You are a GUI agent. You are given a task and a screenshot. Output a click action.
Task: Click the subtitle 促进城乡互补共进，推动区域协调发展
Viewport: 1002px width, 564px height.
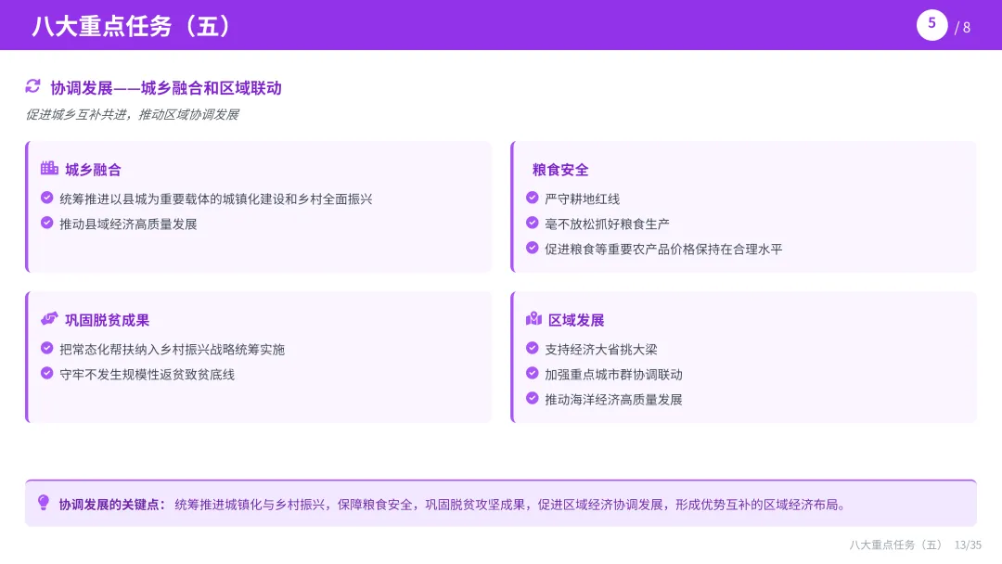coord(133,114)
